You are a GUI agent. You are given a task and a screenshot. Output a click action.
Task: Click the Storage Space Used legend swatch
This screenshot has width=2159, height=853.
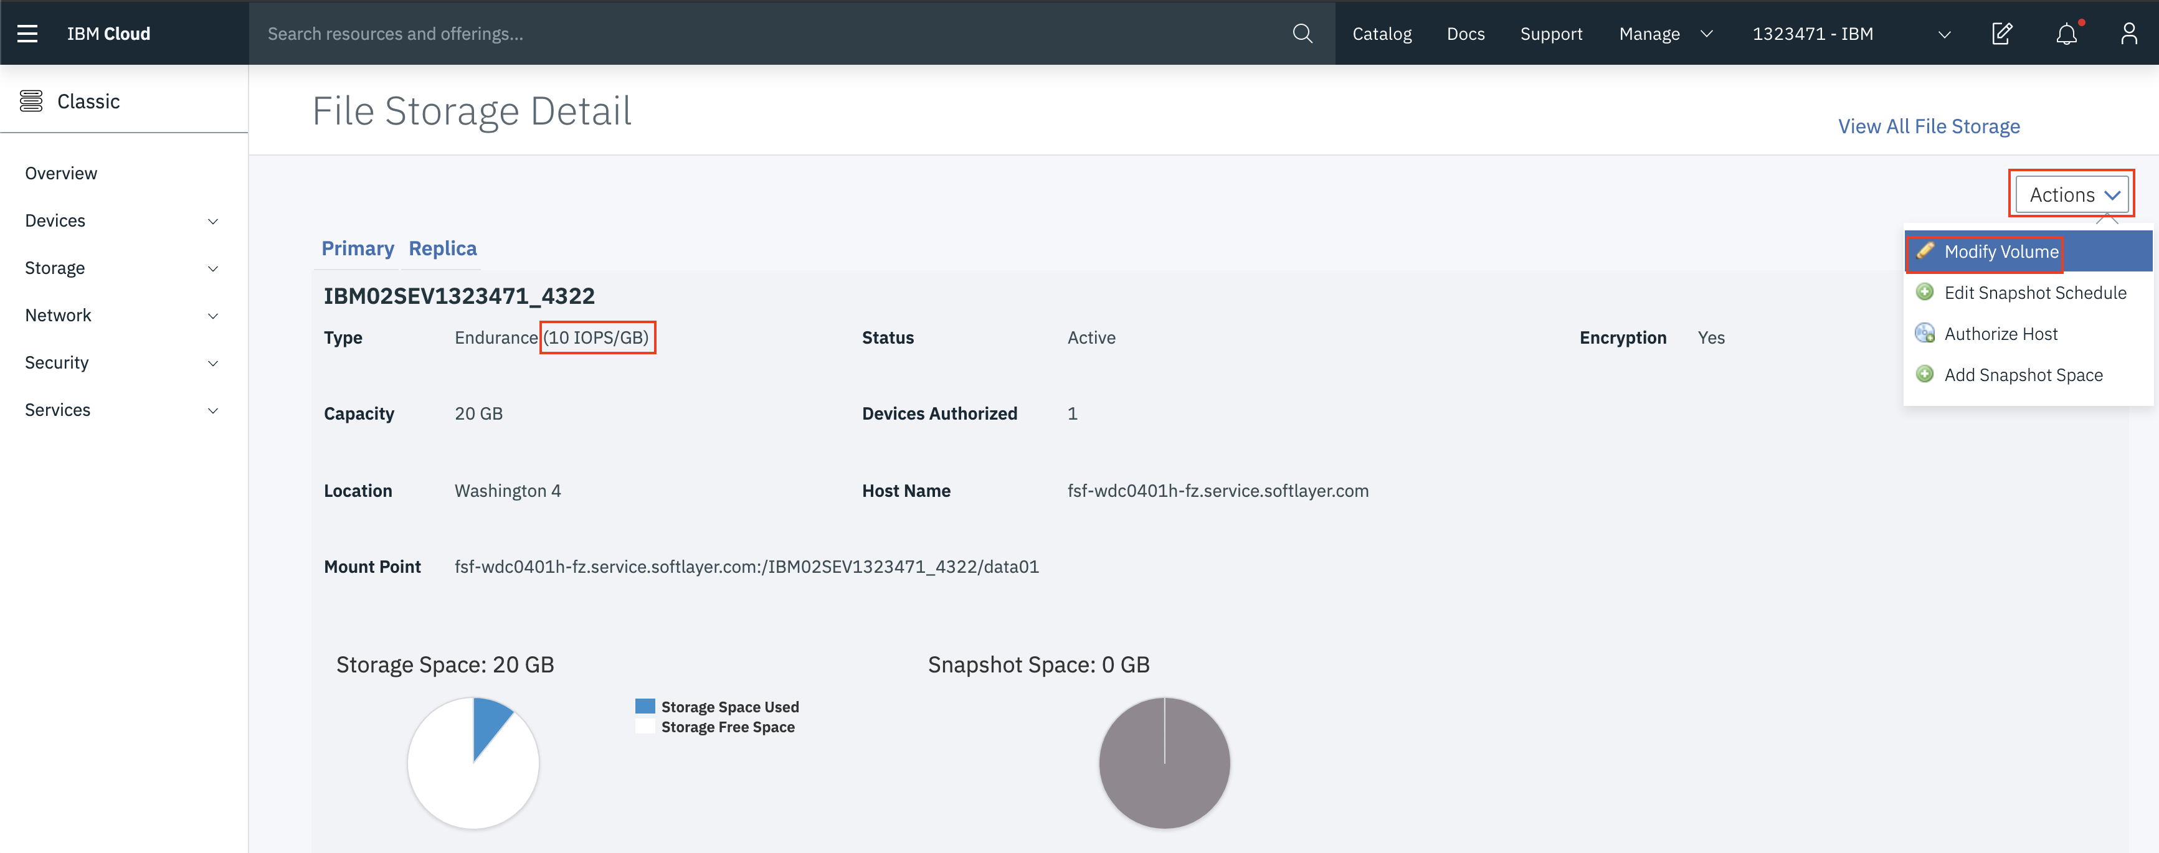[x=645, y=706]
